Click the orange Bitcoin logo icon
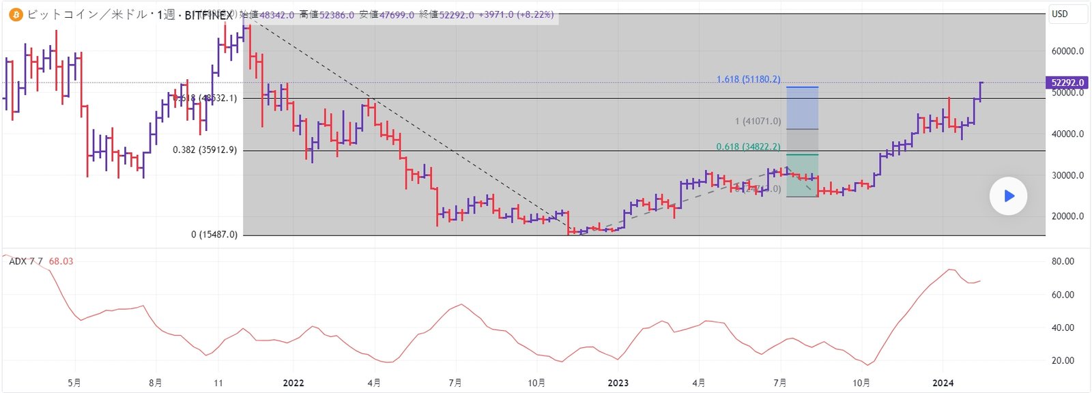1092x393 pixels. (15, 14)
